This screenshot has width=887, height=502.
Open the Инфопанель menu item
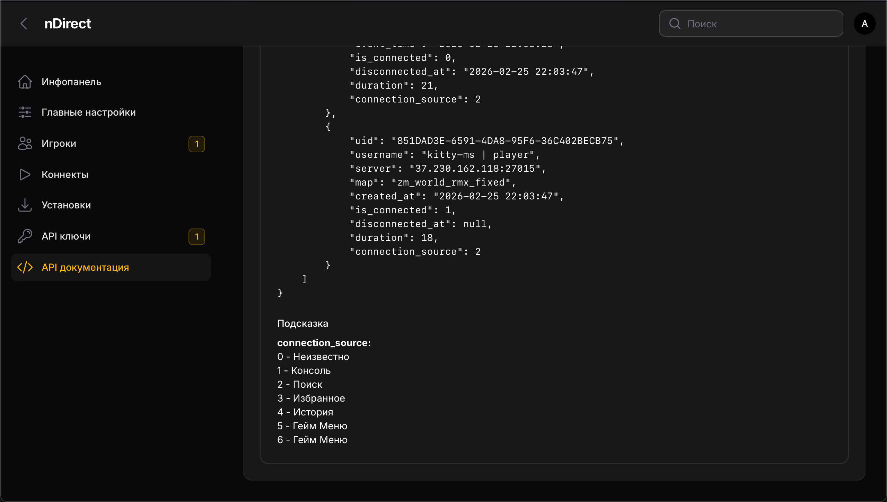tap(71, 82)
